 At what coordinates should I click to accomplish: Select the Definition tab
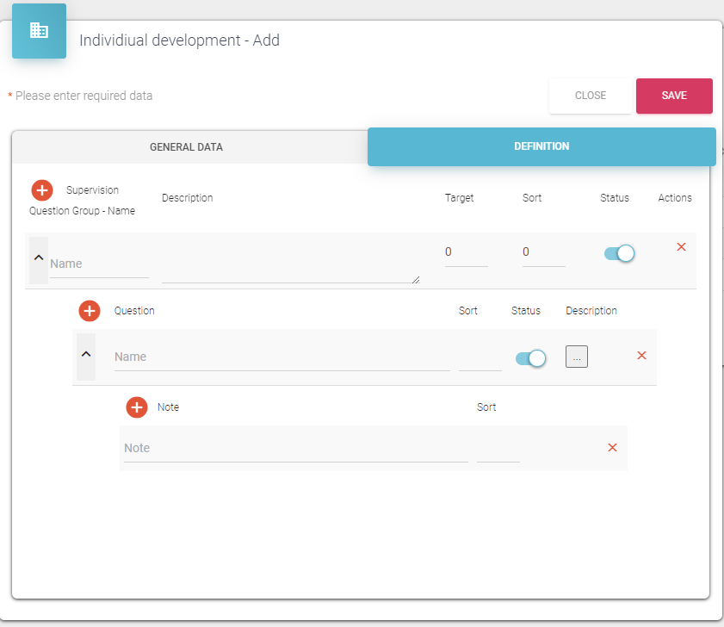(x=541, y=146)
